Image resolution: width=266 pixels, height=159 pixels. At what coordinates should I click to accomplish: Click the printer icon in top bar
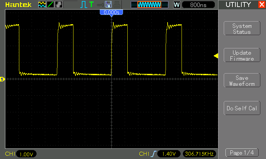(116, 5)
